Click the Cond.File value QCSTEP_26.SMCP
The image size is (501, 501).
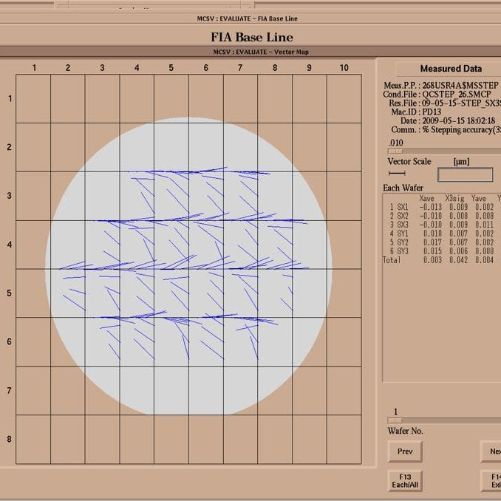[x=457, y=95]
